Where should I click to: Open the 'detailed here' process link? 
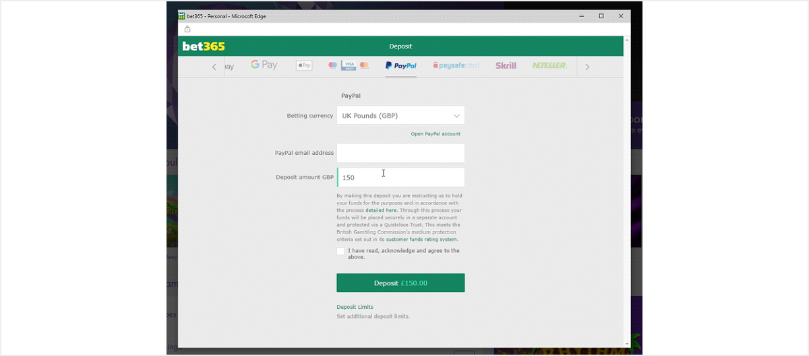coord(381,211)
